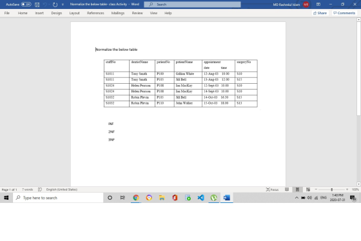This screenshot has height=241, width=361.
Task: Click the scroll up arrow of document scrollbar
Action: pos(358,20)
